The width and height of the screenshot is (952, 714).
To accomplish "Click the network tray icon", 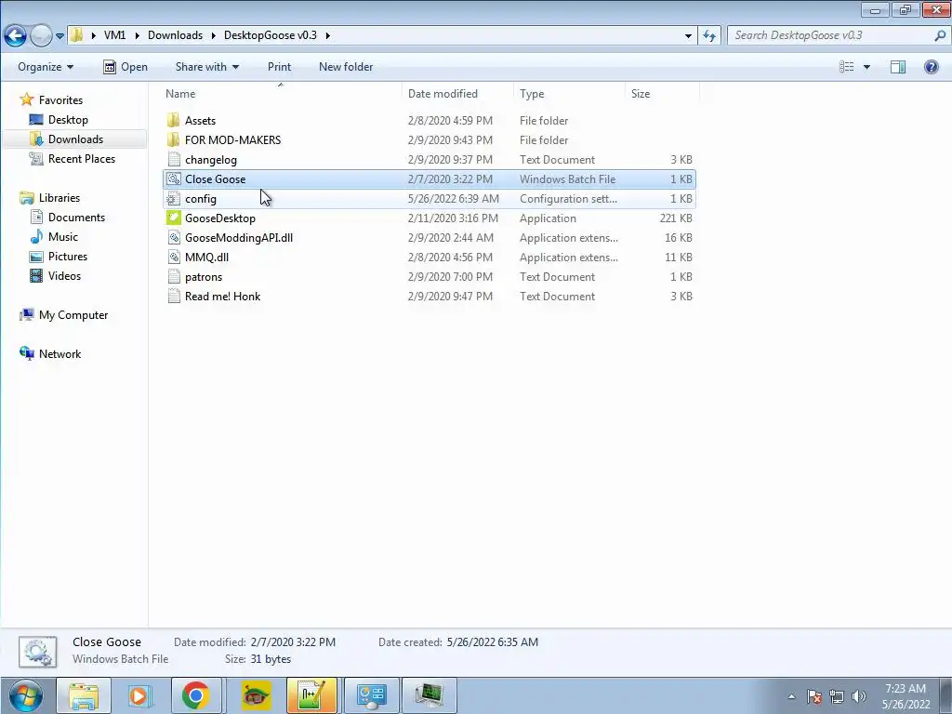I will point(837,696).
